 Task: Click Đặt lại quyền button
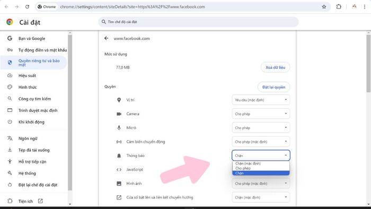(x=273, y=87)
